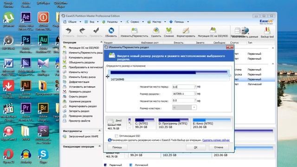
Task: Open the Разделы menu
Action: (112, 22)
